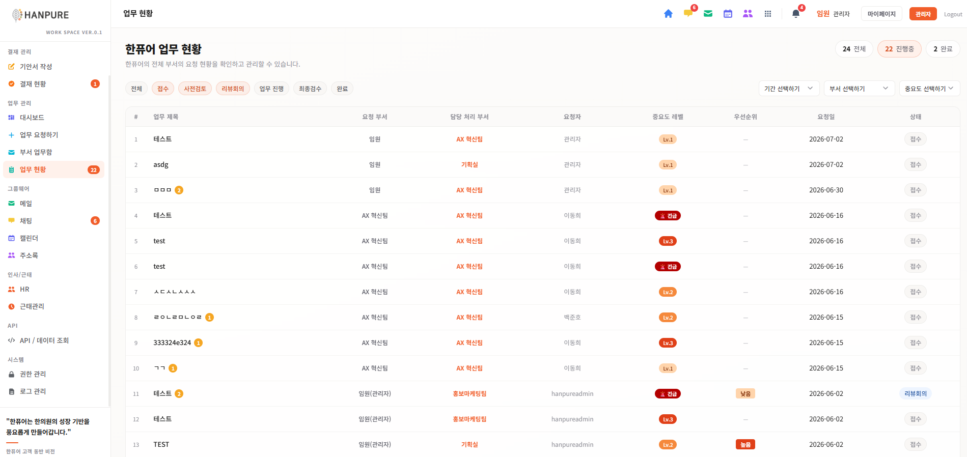This screenshot has height=457, width=967.
Task: Click the 캘린더 icon in sidebar
Action: click(11, 238)
